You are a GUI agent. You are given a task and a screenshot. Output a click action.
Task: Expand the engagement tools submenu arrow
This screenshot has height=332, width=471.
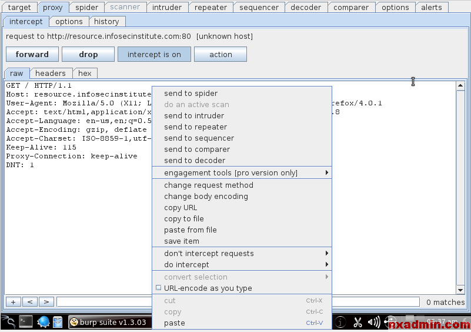pos(326,172)
